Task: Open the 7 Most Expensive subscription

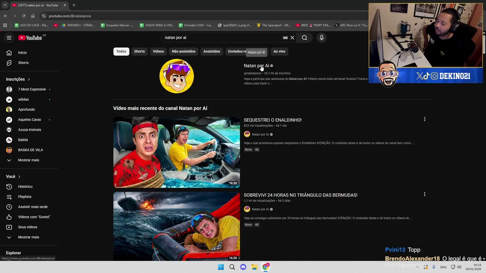Action: coord(31,89)
